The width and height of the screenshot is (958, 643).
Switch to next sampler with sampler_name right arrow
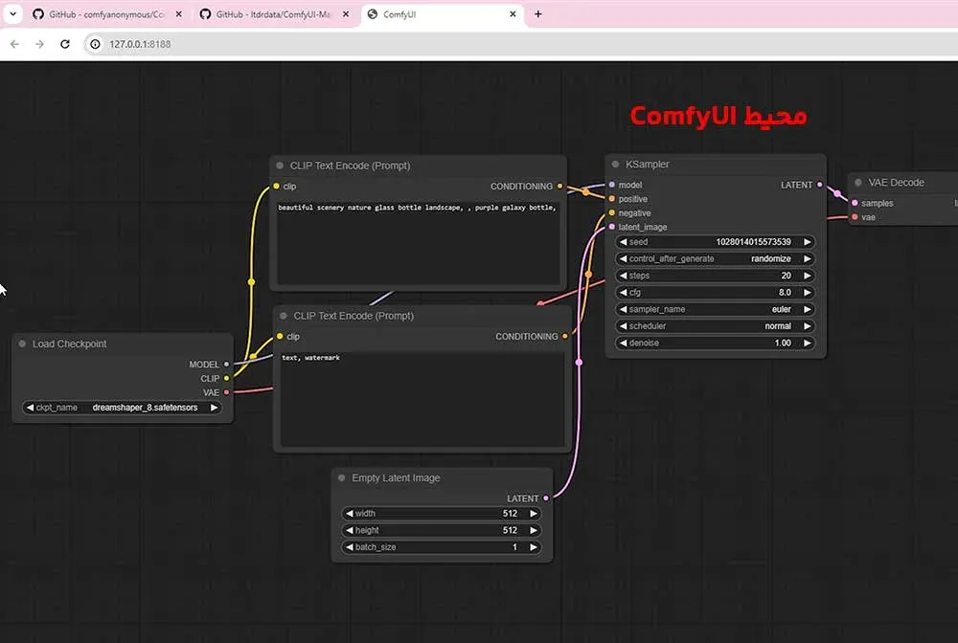coord(807,309)
